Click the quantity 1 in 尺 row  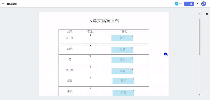tap(90, 56)
